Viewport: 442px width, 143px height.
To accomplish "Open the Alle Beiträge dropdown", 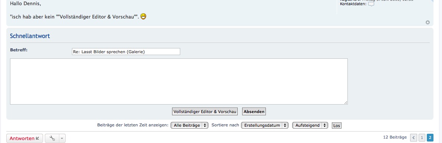I will coord(189,125).
